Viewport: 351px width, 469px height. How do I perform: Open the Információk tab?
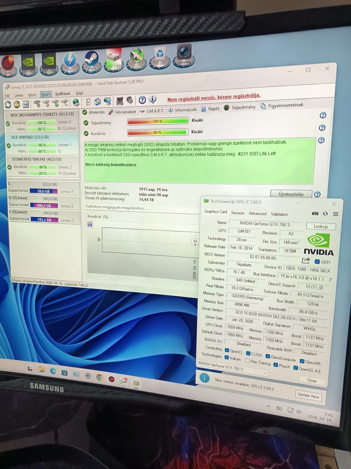click(183, 110)
